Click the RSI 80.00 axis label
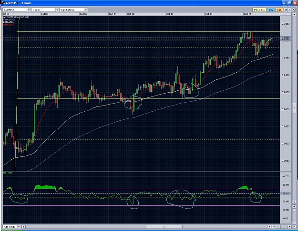The image size is (298, 231). [286, 185]
